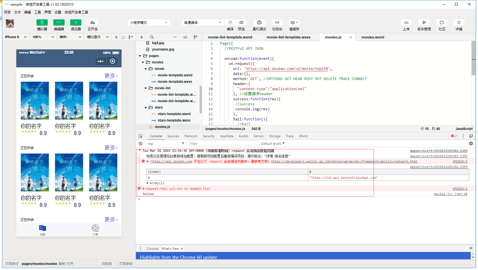This screenshot has height=270, width=478.
Task: Open the 普通编译 compile mode dropdown
Action: pos(203,22)
